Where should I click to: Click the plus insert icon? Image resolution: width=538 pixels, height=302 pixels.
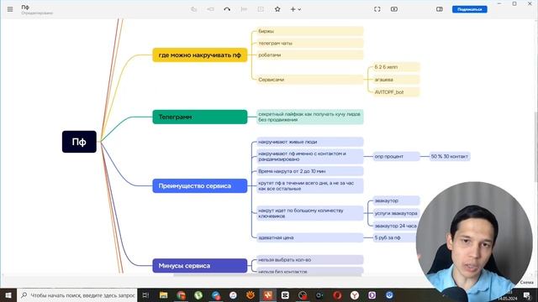pos(293,9)
